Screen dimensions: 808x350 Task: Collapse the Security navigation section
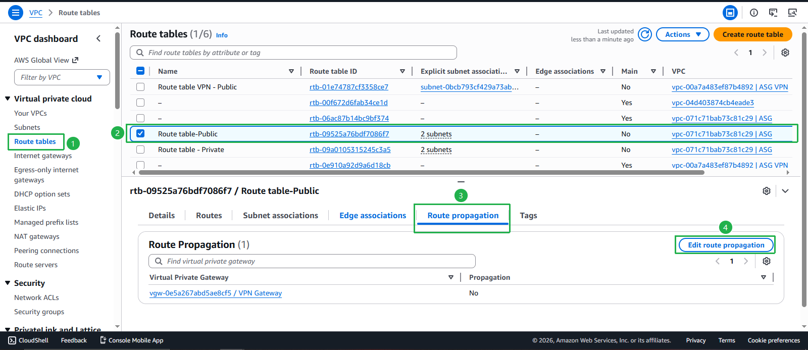tap(8, 283)
